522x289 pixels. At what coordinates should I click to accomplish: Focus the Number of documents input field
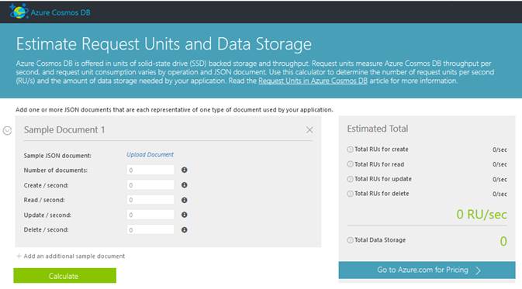pos(150,170)
